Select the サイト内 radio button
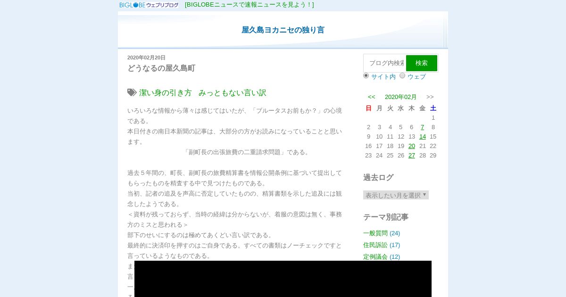This screenshot has height=297, width=566. (366, 75)
